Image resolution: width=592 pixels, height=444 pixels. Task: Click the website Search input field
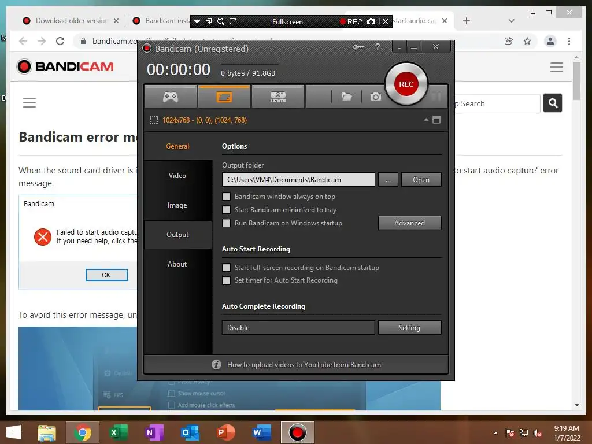(x=498, y=103)
